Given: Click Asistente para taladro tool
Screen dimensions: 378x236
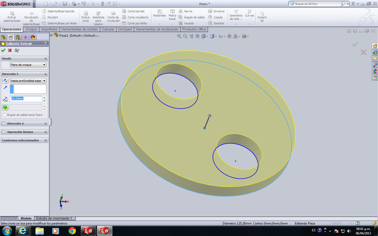Looking at the screenshot, I should pos(98,18).
